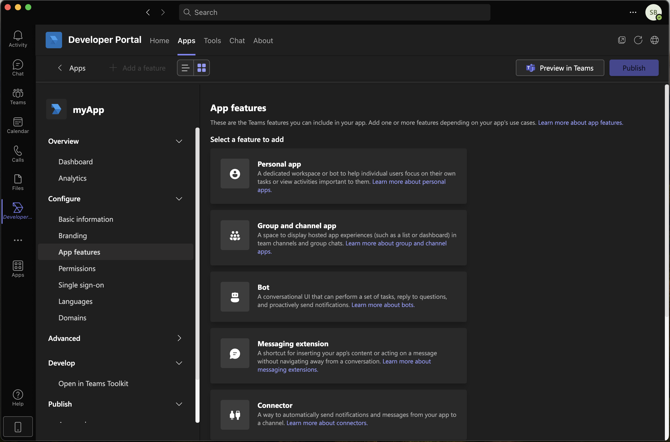The width and height of the screenshot is (670, 442).
Task: Show more apps ellipsis in left rail
Action: (x=18, y=240)
